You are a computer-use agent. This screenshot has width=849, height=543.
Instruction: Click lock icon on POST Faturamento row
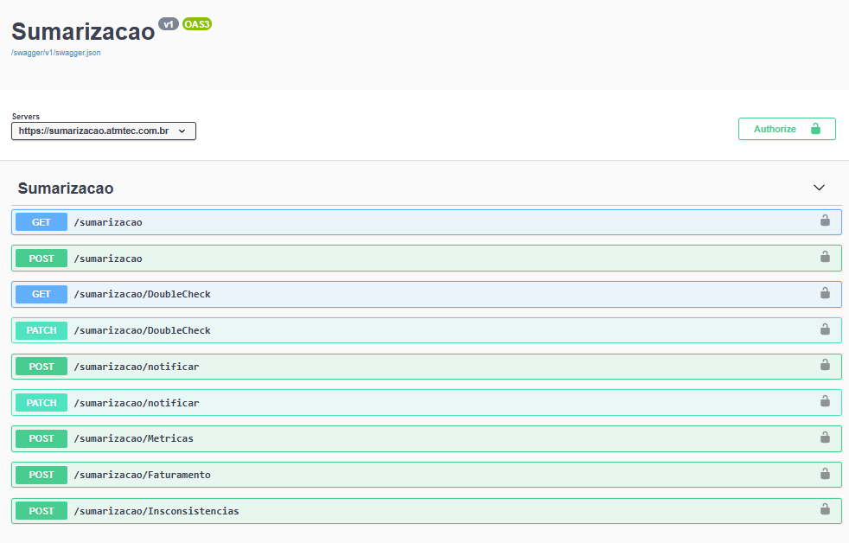pos(825,474)
